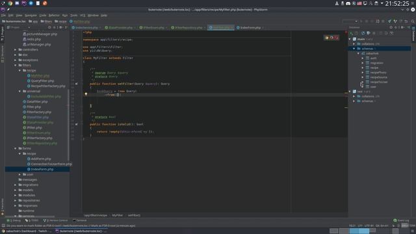Screen dimensions: 416x234
Task: Click the UTF-8 encoding status bar entry
Action: [x=369, y=226]
